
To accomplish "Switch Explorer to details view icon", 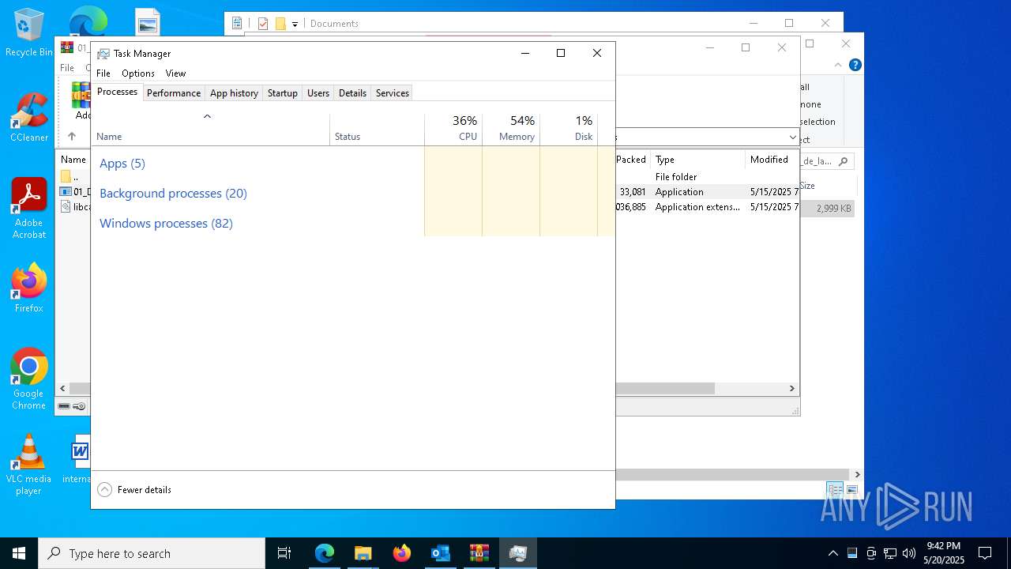I will coord(835,490).
